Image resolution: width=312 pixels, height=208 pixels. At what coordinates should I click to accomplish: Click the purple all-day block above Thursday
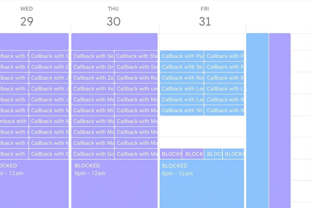[x=114, y=42]
